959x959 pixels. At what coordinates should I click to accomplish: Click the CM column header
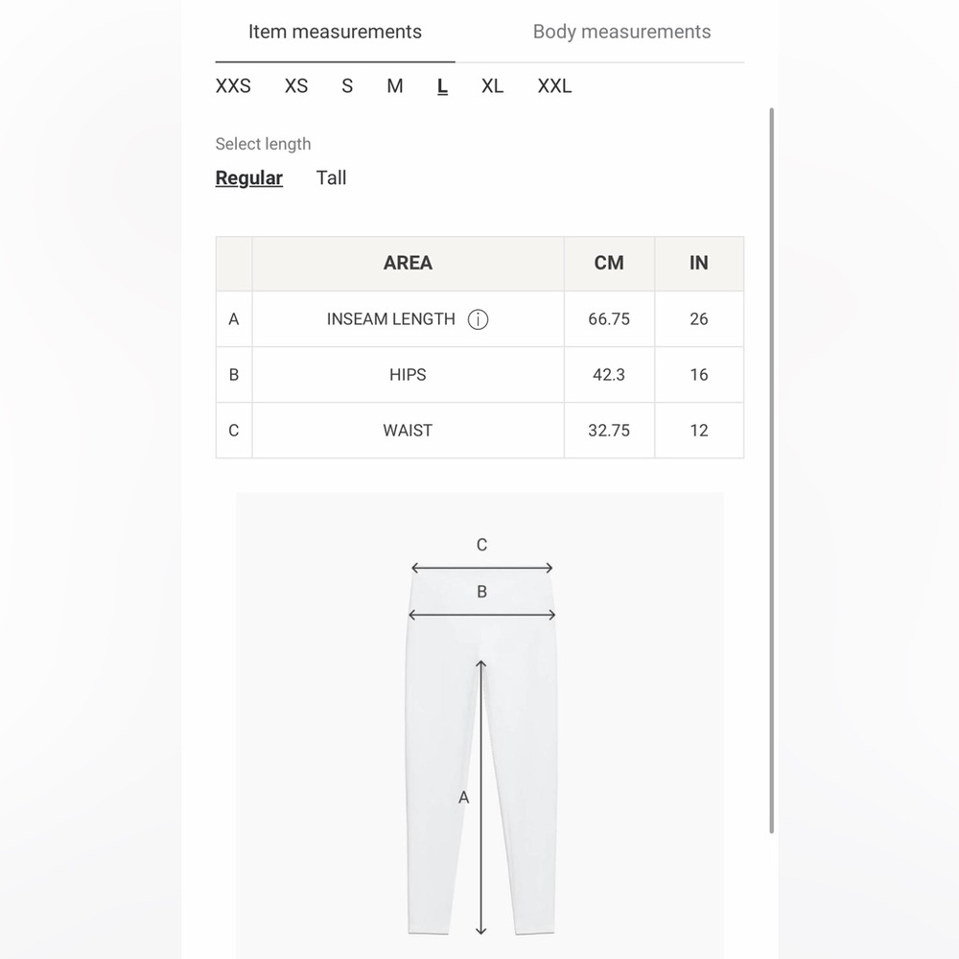(x=608, y=263)
